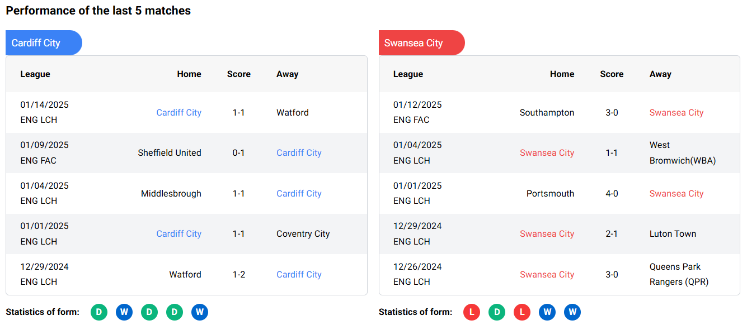Click Cardiff City's second form badge (W)
The width and height of the screenshot is (747, 325).
124,312
